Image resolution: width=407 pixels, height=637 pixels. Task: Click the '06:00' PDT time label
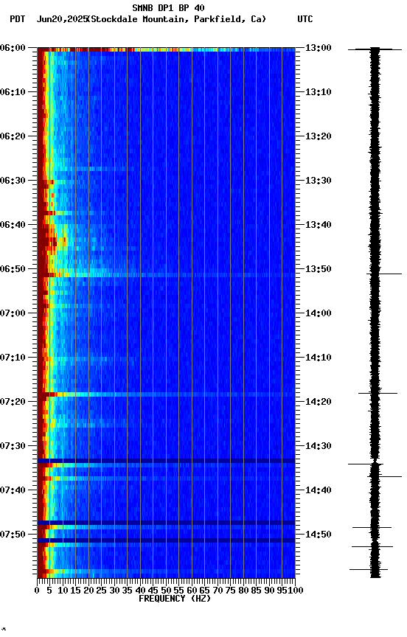coord(13,48)
